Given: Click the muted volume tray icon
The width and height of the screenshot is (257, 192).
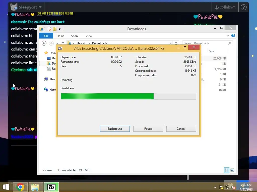Looking at the screenshot, I should coord(233,187).
